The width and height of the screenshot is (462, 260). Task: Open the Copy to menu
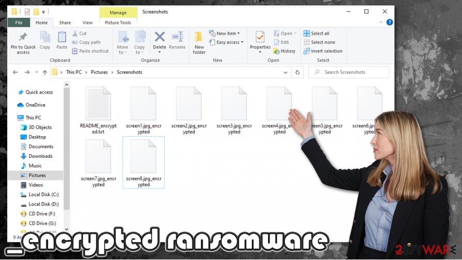(140, 43)
